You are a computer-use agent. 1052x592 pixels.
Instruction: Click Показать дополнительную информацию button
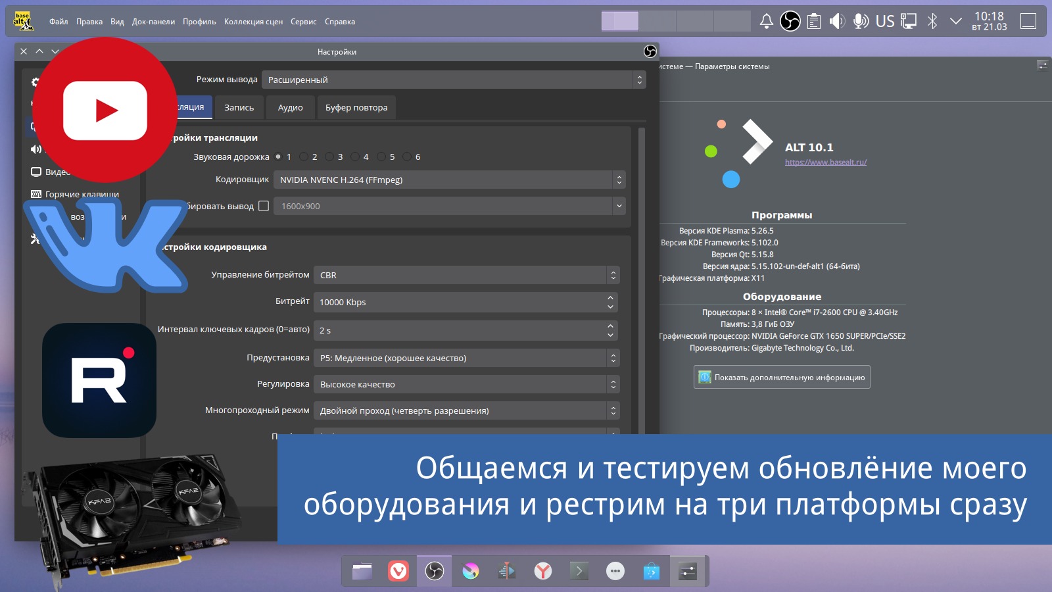(782, 376)
